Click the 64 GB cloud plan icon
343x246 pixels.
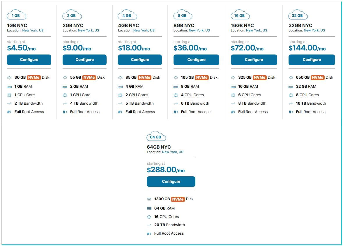[x=156, y=137]
